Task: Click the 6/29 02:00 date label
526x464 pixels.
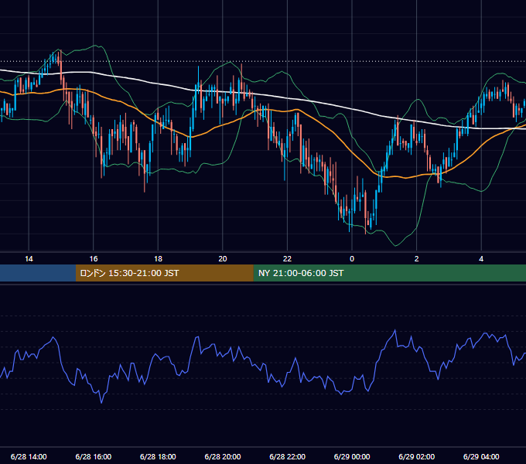Action: pyautogui.click(x=417, y=456)
